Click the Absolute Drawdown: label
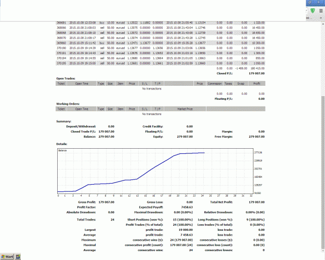Image resolution: width=325 pixels, height=260 pixels. tap(81, 212)
